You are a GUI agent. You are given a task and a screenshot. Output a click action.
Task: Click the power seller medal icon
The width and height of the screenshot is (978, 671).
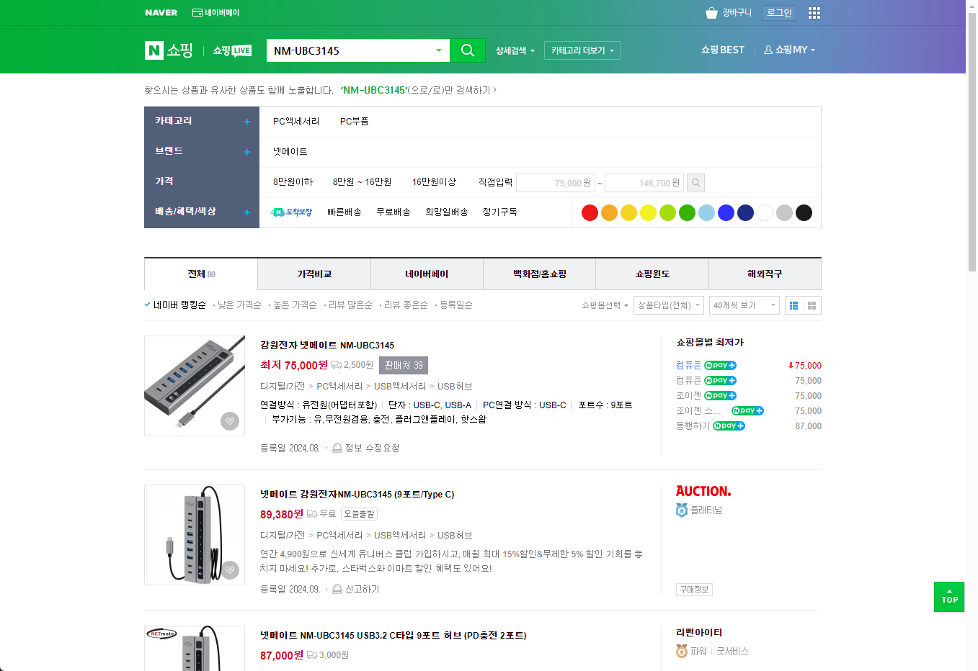(x=682, y=651)
